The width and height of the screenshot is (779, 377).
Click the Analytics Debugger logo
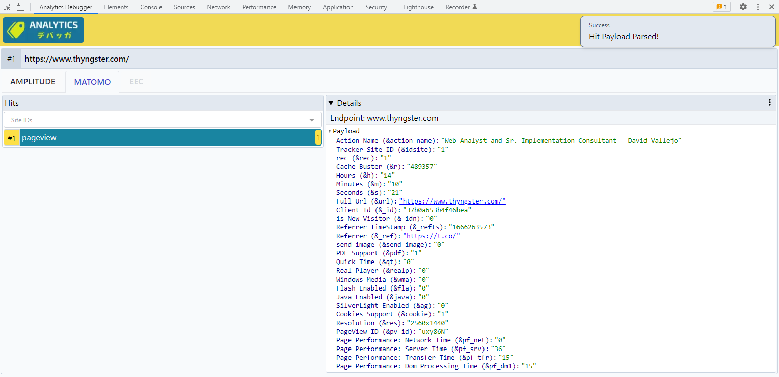click(43, 30)
